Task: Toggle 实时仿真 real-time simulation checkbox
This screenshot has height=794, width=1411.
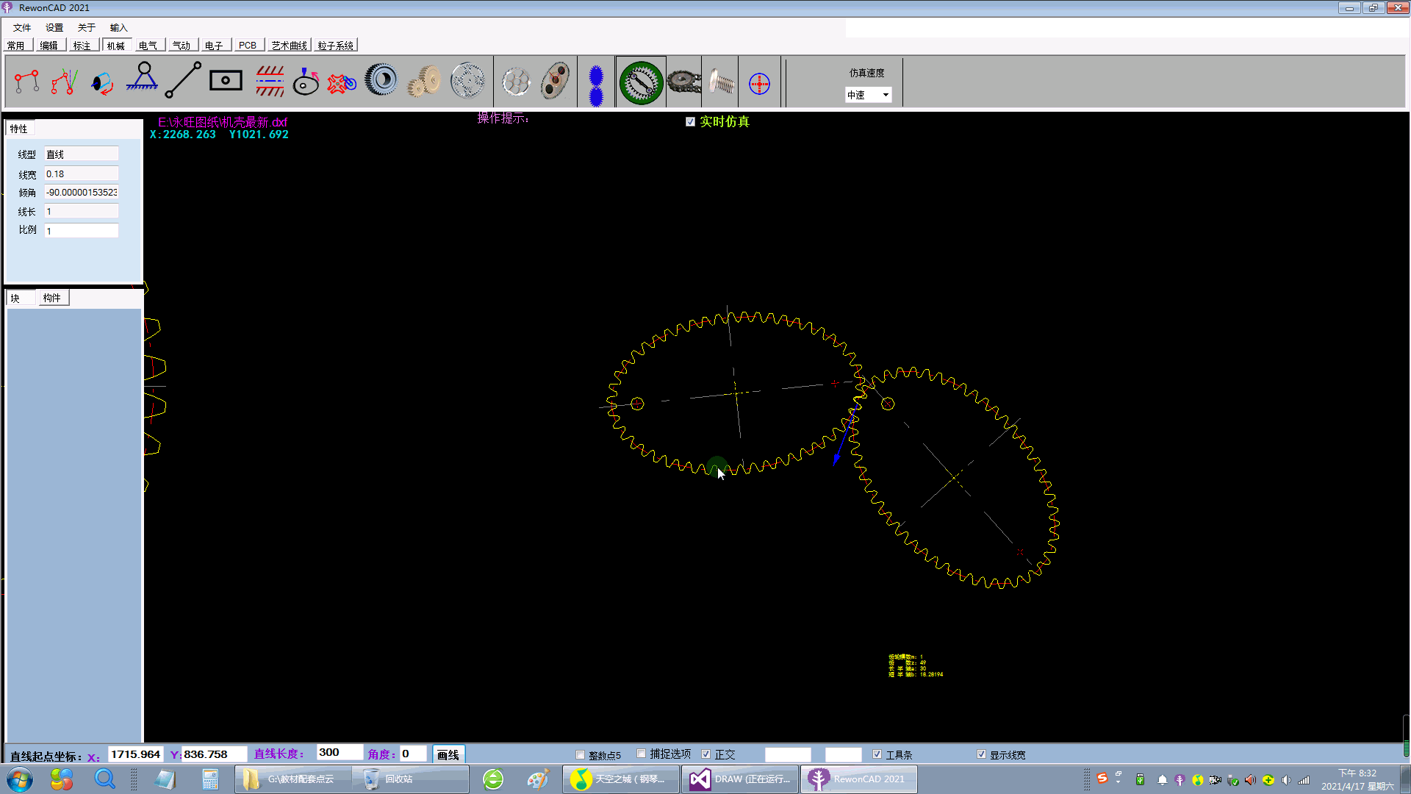Action: pyautogui.click(x=690, y=122)
